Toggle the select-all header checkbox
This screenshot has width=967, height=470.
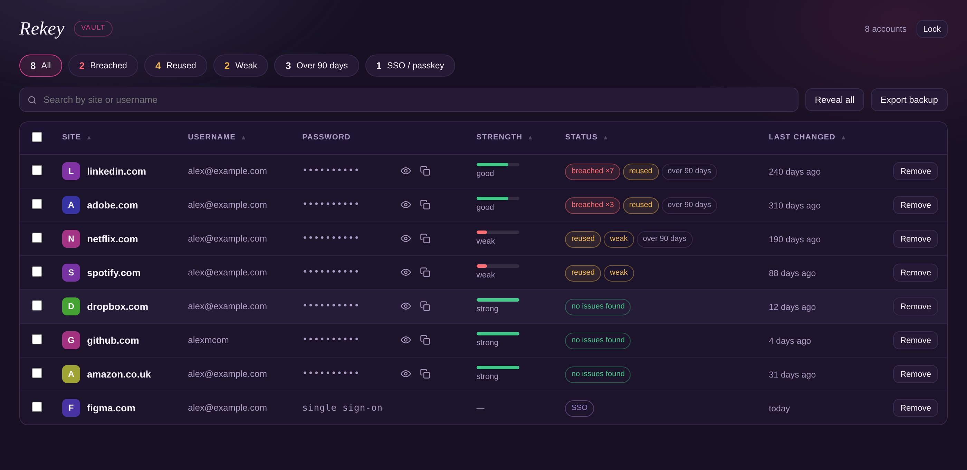coord(37,137)
